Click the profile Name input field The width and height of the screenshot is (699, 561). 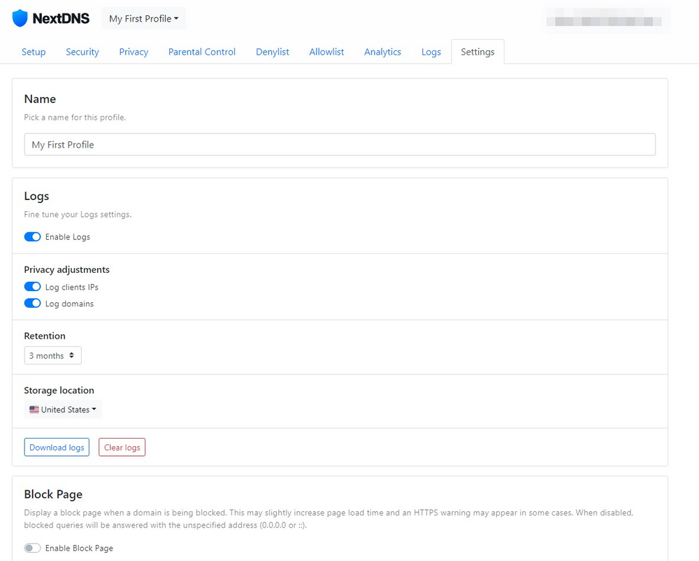[340, 144]
